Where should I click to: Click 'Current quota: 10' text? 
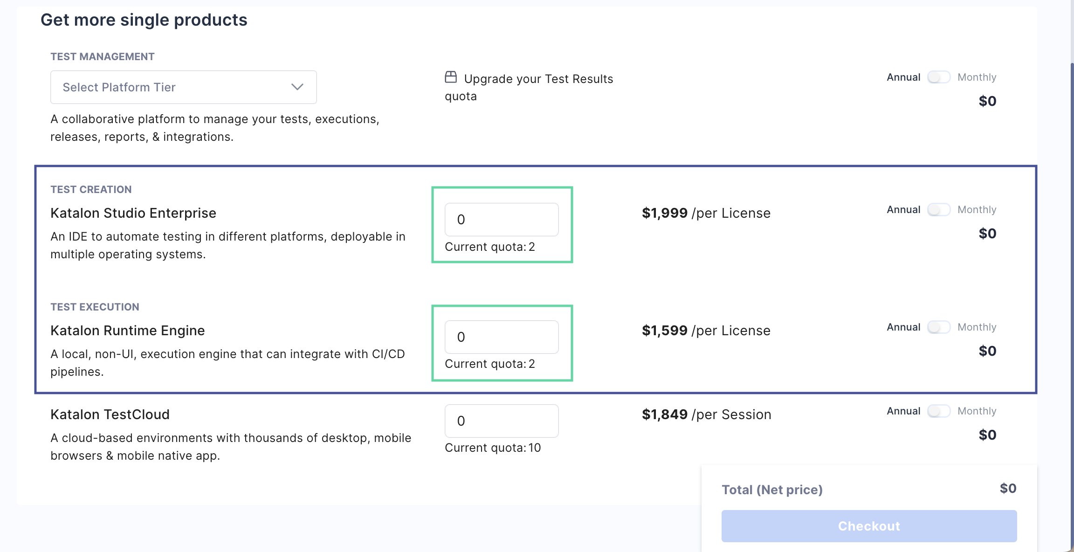pos(493,448)
